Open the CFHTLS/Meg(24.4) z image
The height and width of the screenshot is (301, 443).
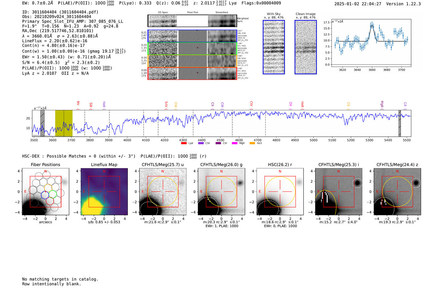coord(397,192)
